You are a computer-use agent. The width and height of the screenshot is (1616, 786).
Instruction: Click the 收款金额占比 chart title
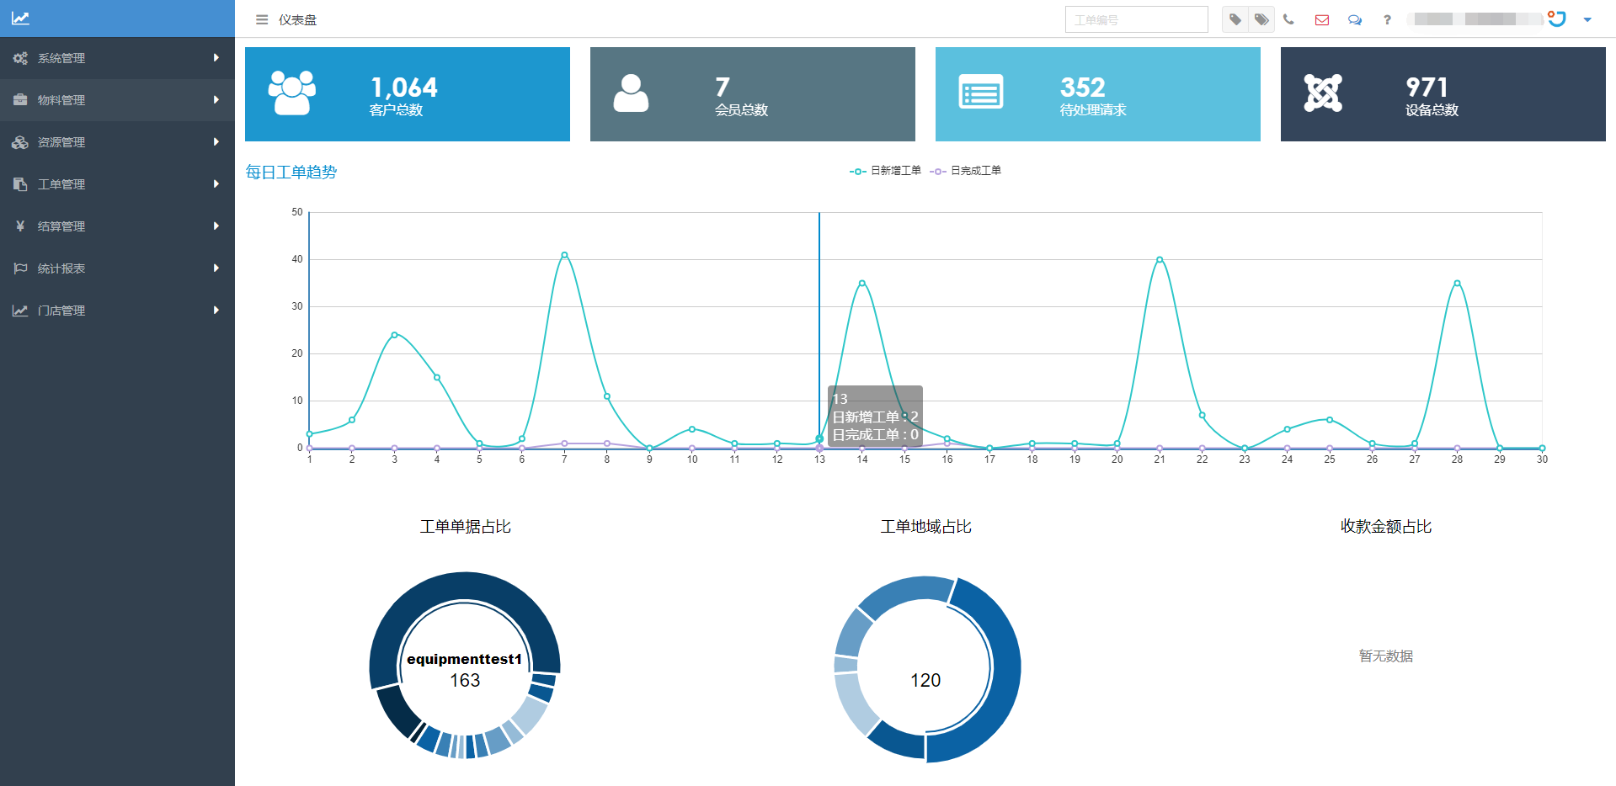[x=1386, y=527]
